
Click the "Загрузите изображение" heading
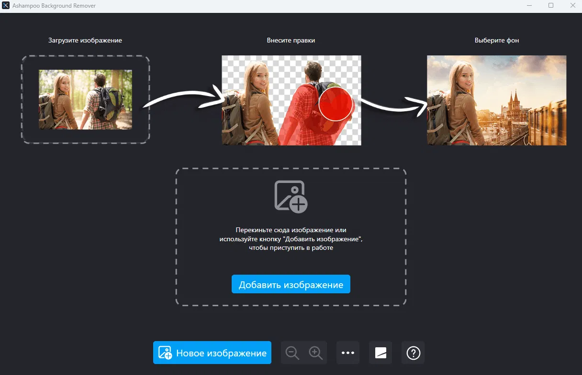pyautogui.click(x=85, y=41)
